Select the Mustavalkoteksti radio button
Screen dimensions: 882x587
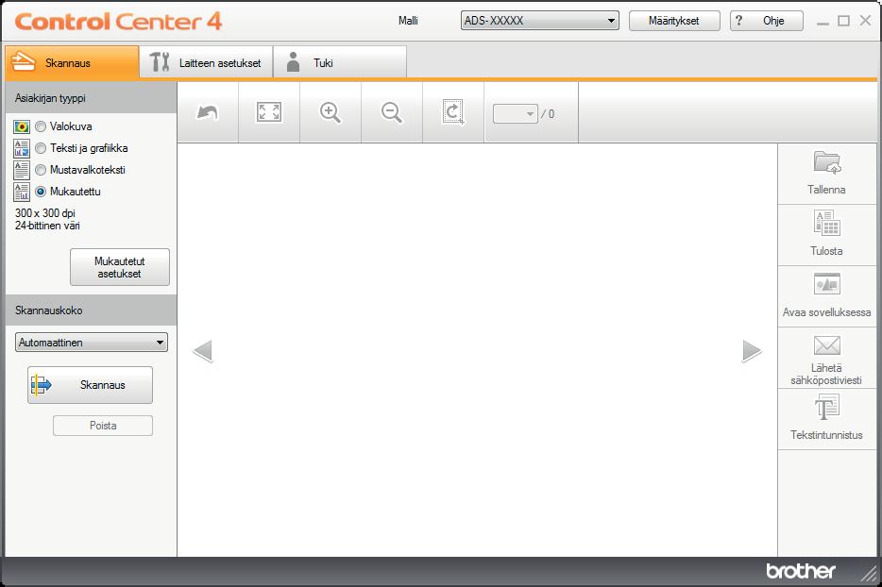41,170
